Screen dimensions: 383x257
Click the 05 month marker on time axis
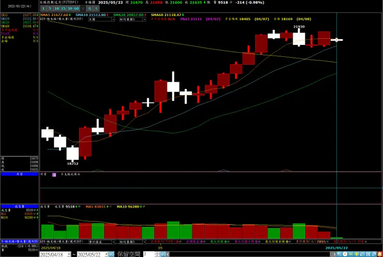[x=160, y=248]
